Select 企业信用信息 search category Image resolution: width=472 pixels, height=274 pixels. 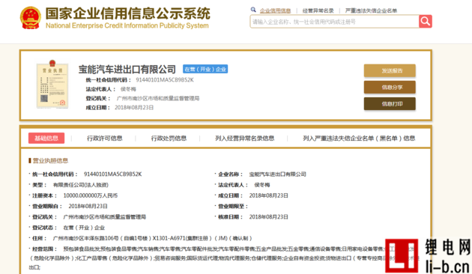(x=275, y=10)
